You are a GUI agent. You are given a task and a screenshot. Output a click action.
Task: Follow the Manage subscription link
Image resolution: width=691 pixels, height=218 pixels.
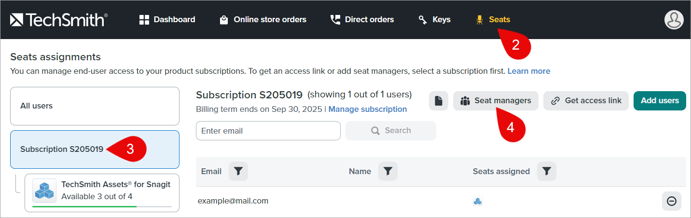pyautogui.click(x=368, y=109)
